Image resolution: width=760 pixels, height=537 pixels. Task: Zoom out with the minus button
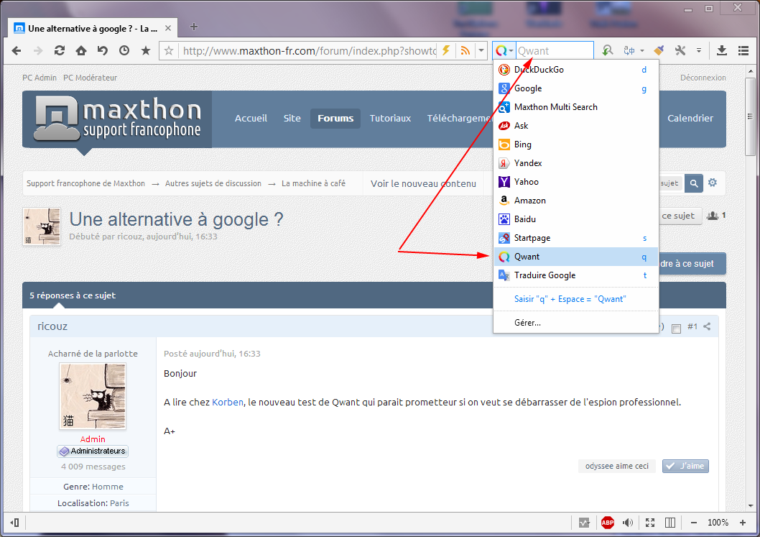pos(694,523)
